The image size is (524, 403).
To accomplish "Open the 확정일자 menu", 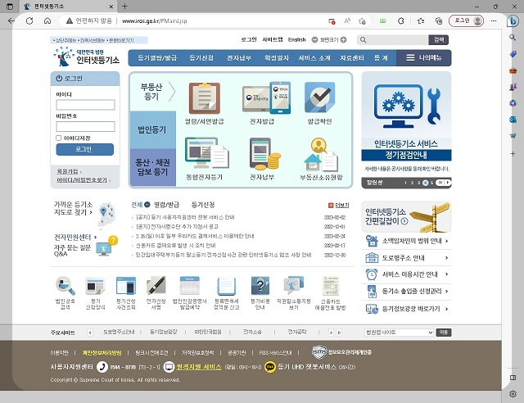I will 277,58.
